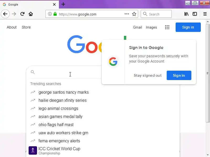
Task: Open the Google apps grid
Action: [167, 27]
